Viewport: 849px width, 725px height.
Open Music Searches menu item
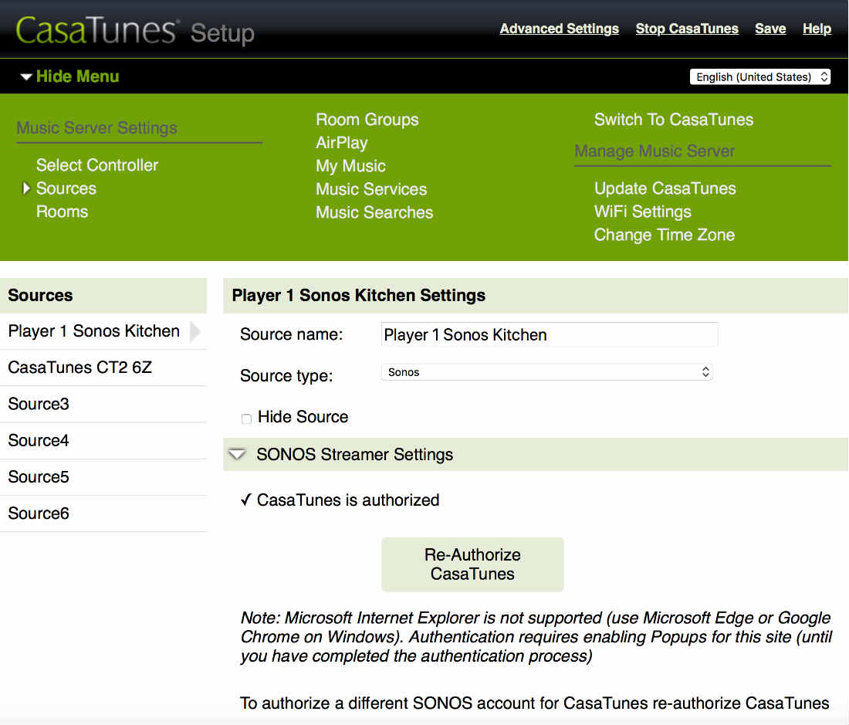374,213
